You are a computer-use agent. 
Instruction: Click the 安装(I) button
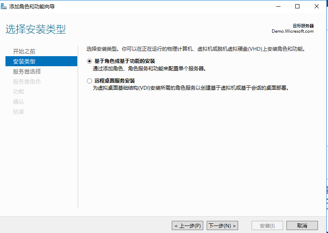click(x=267, y=225)
